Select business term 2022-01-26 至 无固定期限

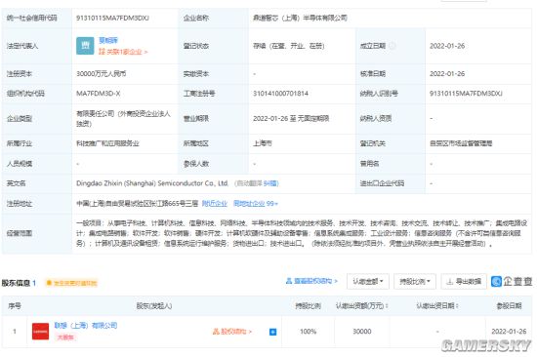click(291, 118)
